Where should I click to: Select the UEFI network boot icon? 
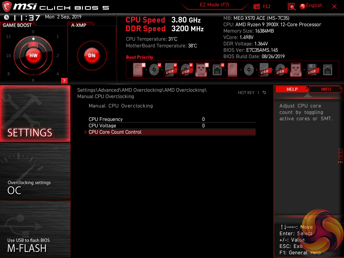(x=218, y=70)
